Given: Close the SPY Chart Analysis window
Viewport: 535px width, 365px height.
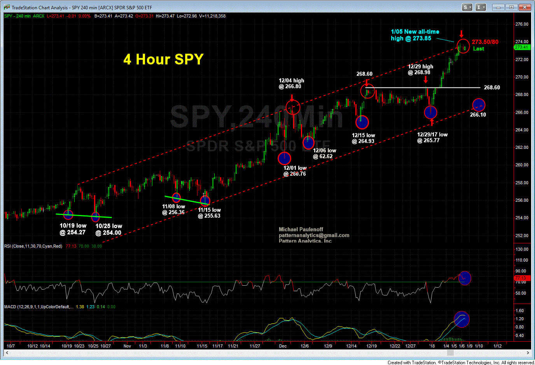Looking at the screenshot, I should coord(525,7).
